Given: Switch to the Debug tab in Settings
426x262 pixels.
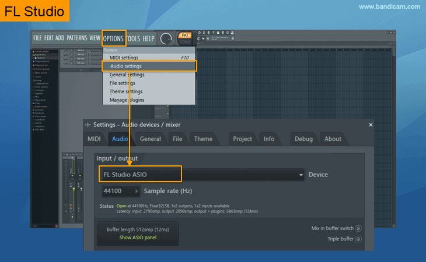Looking at the screenshot, I should point(303,139).
